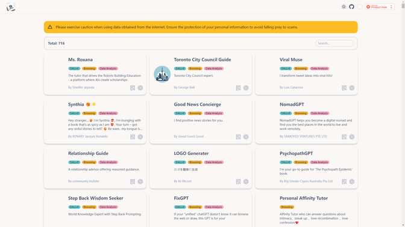Click the round icon on Viral Muse card
Viewport: 405px width, 227px height.
point(352,88)
